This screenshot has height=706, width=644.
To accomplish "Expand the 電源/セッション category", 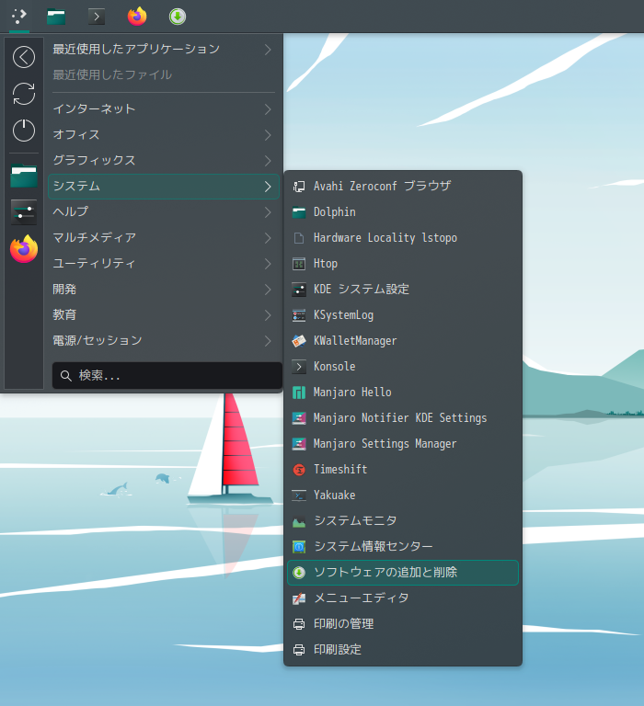I will 164,341.
